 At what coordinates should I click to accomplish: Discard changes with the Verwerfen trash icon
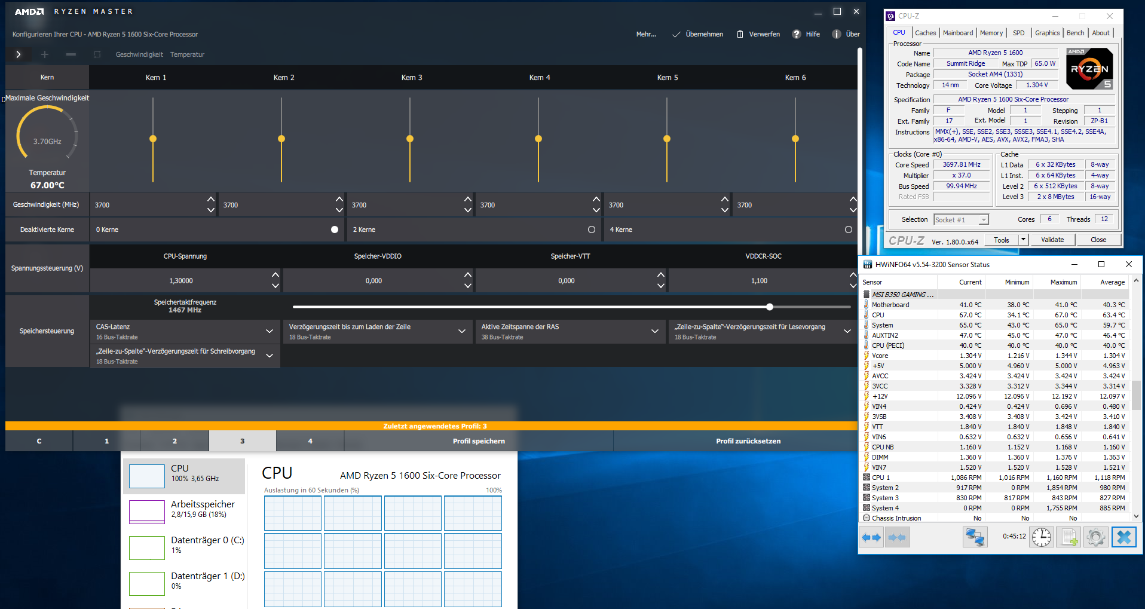(x=740, y=34)
